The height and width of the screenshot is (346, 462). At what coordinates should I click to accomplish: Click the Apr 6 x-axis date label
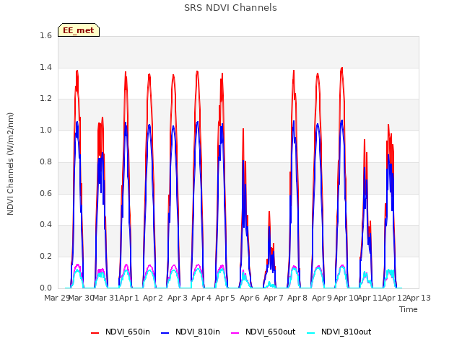(x=250, y=298)
